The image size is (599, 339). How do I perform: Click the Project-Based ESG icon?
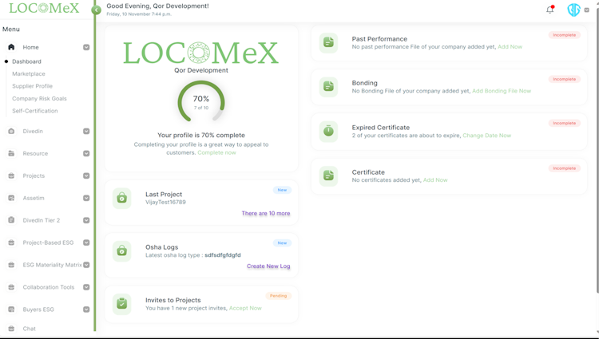tap(11, 242)
